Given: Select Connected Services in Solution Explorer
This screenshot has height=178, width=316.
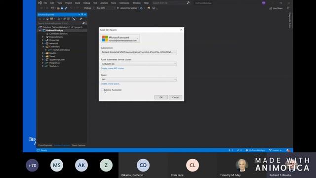Looking at the screenshot, I should coord(58,34).
